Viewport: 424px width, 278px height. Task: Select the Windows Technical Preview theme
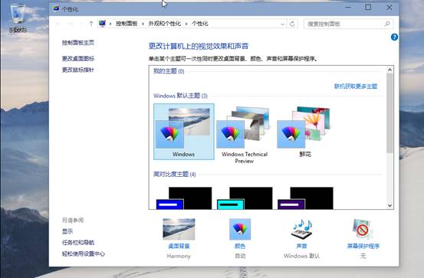(245, 134)
